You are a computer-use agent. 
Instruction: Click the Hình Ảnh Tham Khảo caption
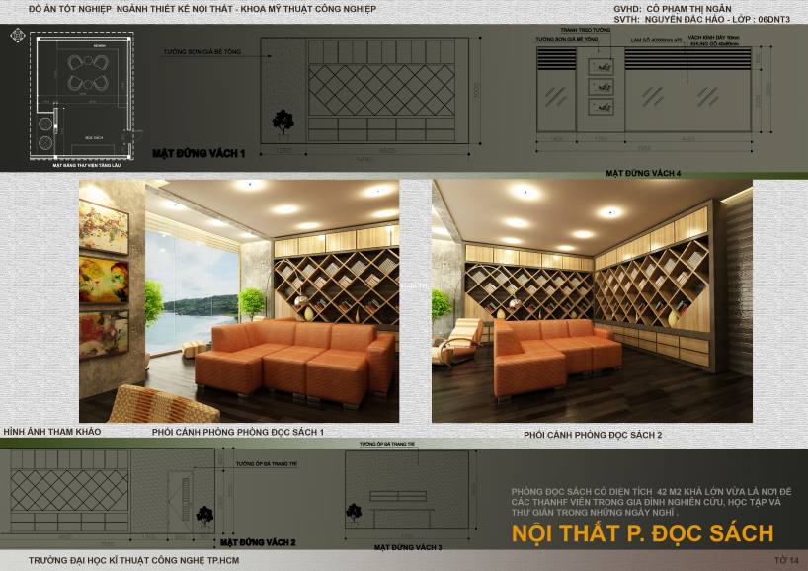click(52, 432)
